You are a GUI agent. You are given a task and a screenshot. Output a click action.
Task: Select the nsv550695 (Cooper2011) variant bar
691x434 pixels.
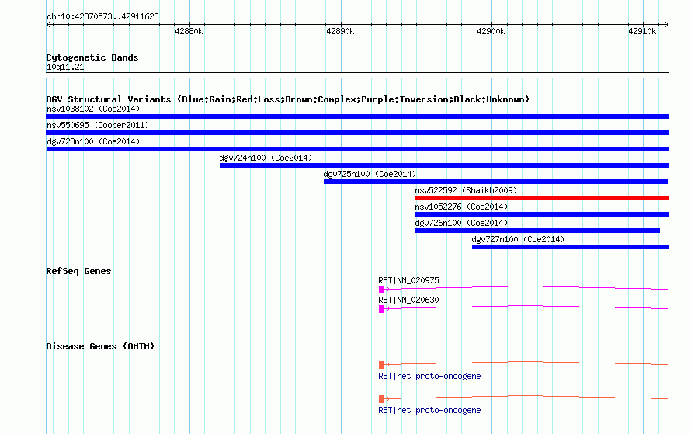(357, 133)
